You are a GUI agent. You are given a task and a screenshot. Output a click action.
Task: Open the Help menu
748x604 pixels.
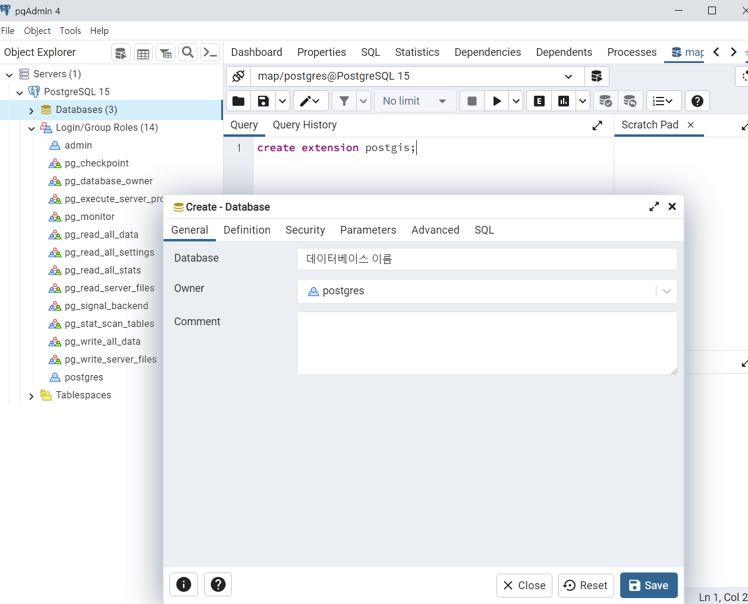[x=99, y=31]
